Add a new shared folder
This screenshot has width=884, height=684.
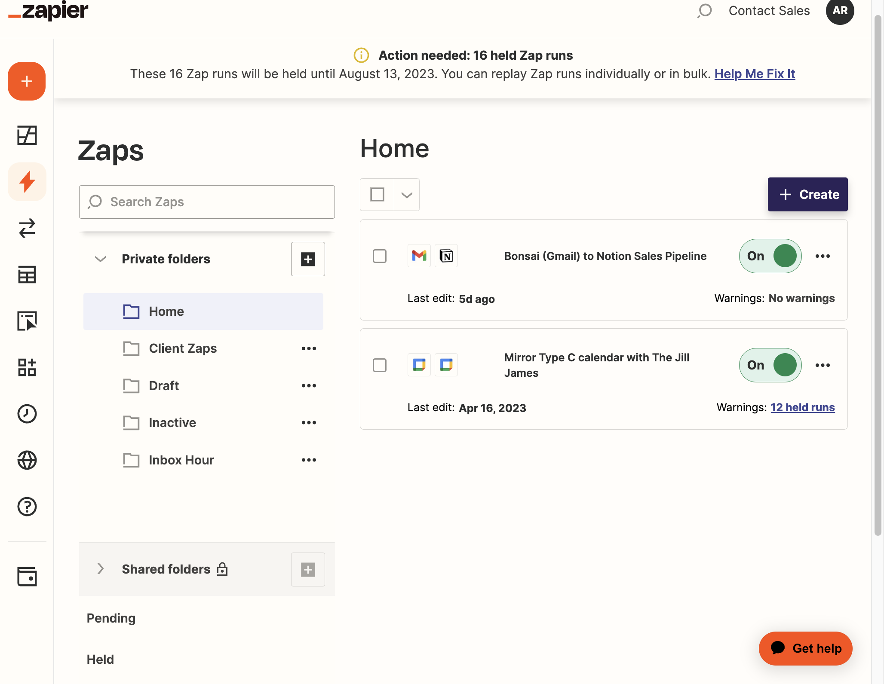click(308, 569)
